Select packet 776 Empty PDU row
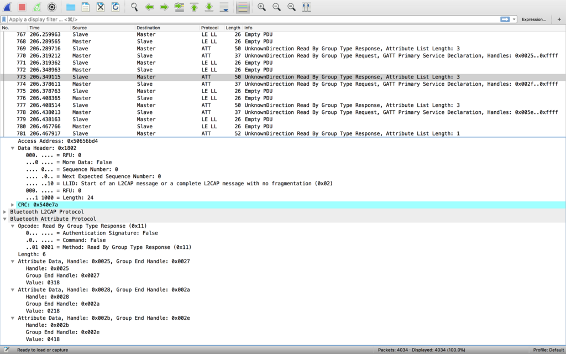Viewport: 566px width, 354px height. point(283,98)
